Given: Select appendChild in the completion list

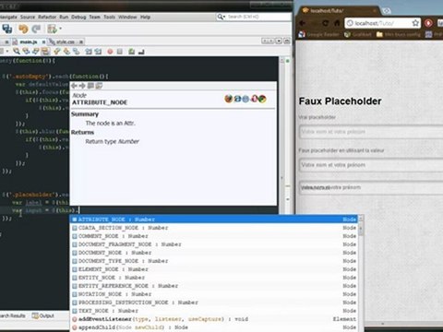Looking at the screenshot, I should point(214,327).
